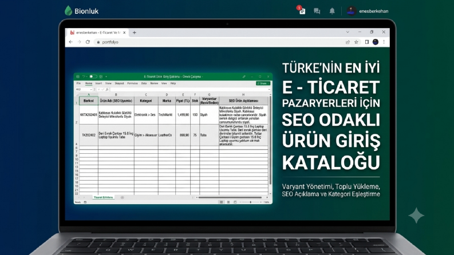The width and height of the screenshot is (454, 255).
Task: Select the SEO Ürün Açıklaması header cell
Action: point(243,101)
